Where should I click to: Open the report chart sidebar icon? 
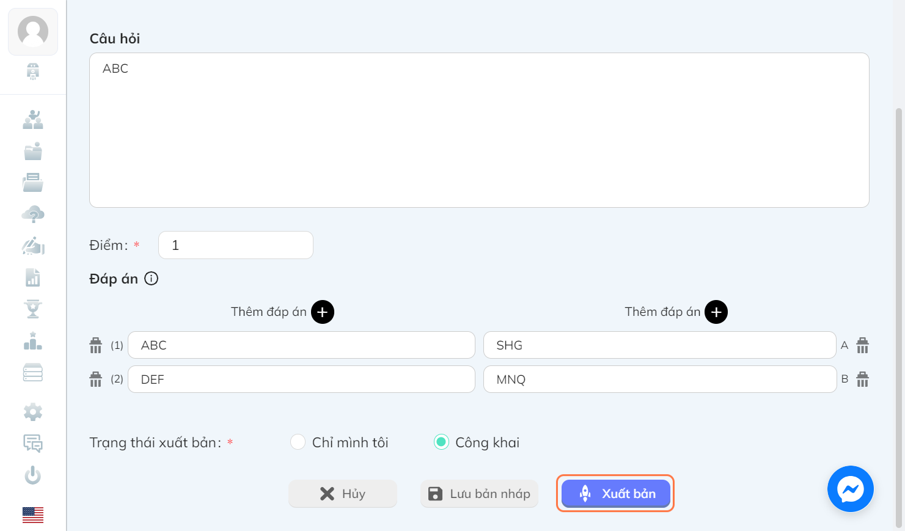(33, 277)
